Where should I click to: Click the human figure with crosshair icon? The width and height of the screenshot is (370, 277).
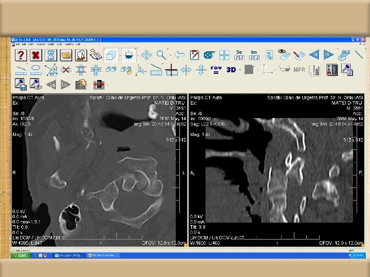pyautogui.click(x=96, y=70)
